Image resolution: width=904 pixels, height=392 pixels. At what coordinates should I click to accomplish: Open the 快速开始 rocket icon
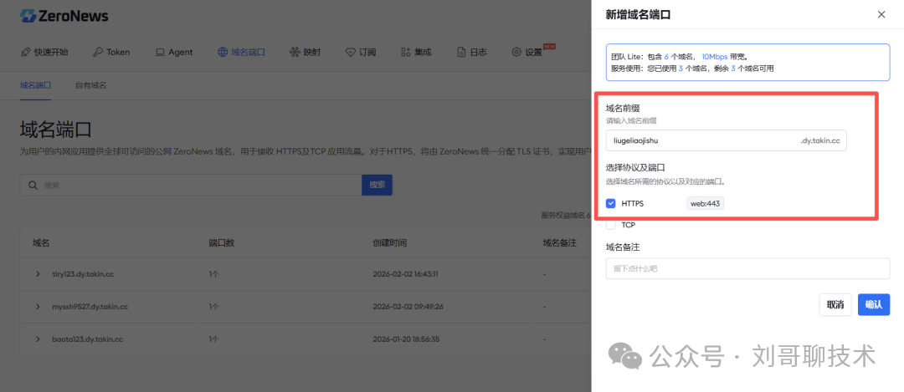[26, 52]
